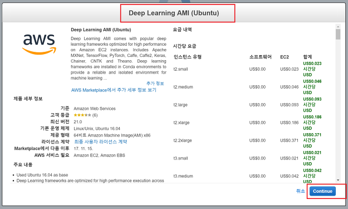This screenshot has height=209, width=348.
Task: Open the 최종 사용자 라이선스 계약 link
Action: (x=100, y=142)
